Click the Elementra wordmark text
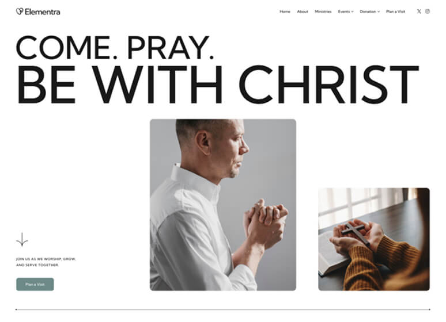Screen dimensions: 446x322 point(43,12)
